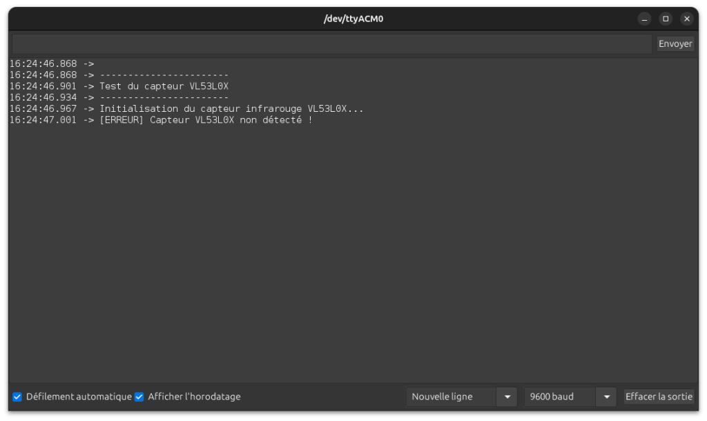Viewport: 707px width, 421px height.
Task: Click the Envoyer send button
Action: 675,43
